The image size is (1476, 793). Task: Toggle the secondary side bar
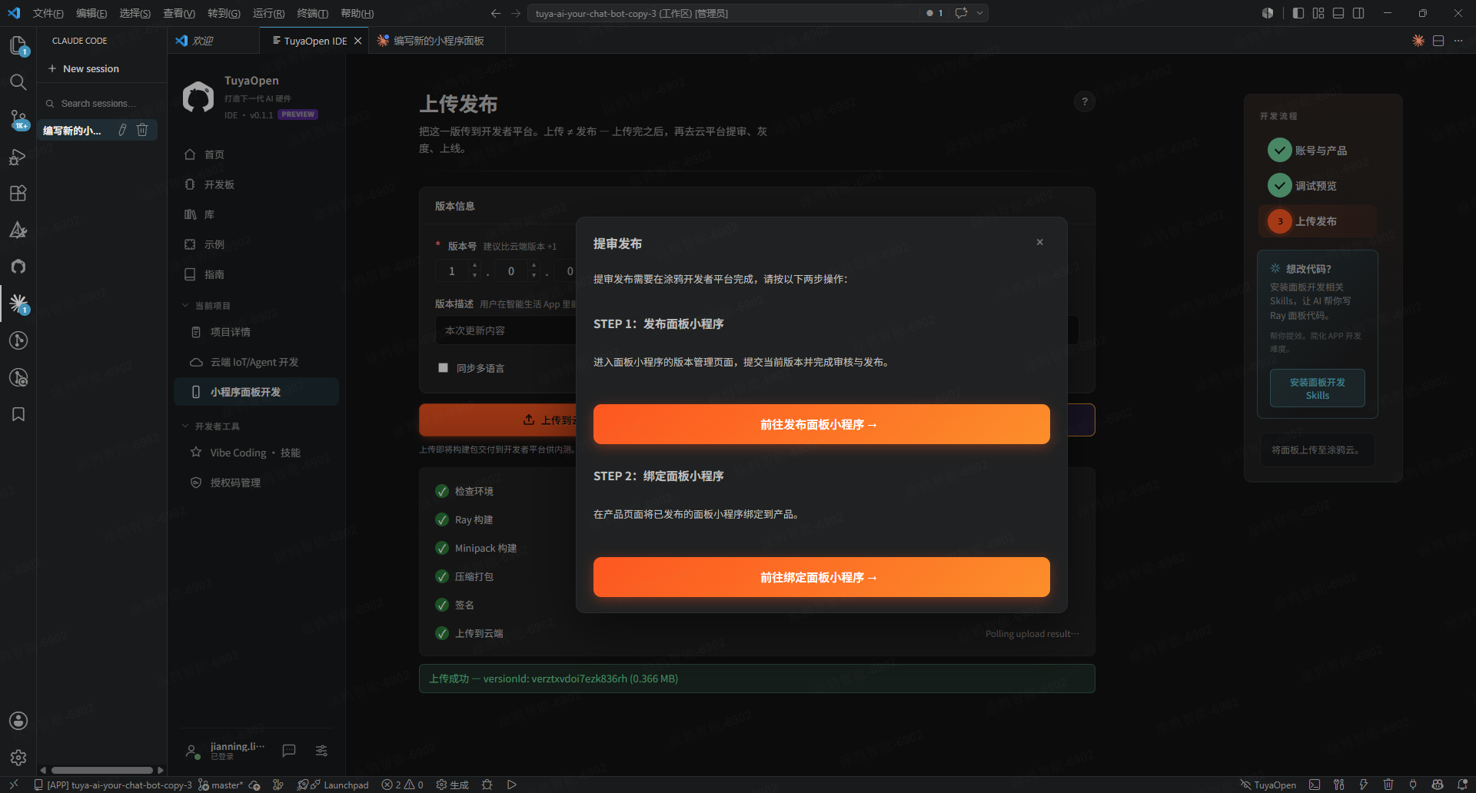coord(1358,13)
